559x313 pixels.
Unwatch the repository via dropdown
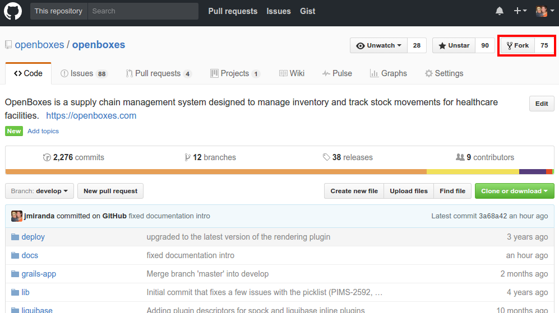point(378,45)
